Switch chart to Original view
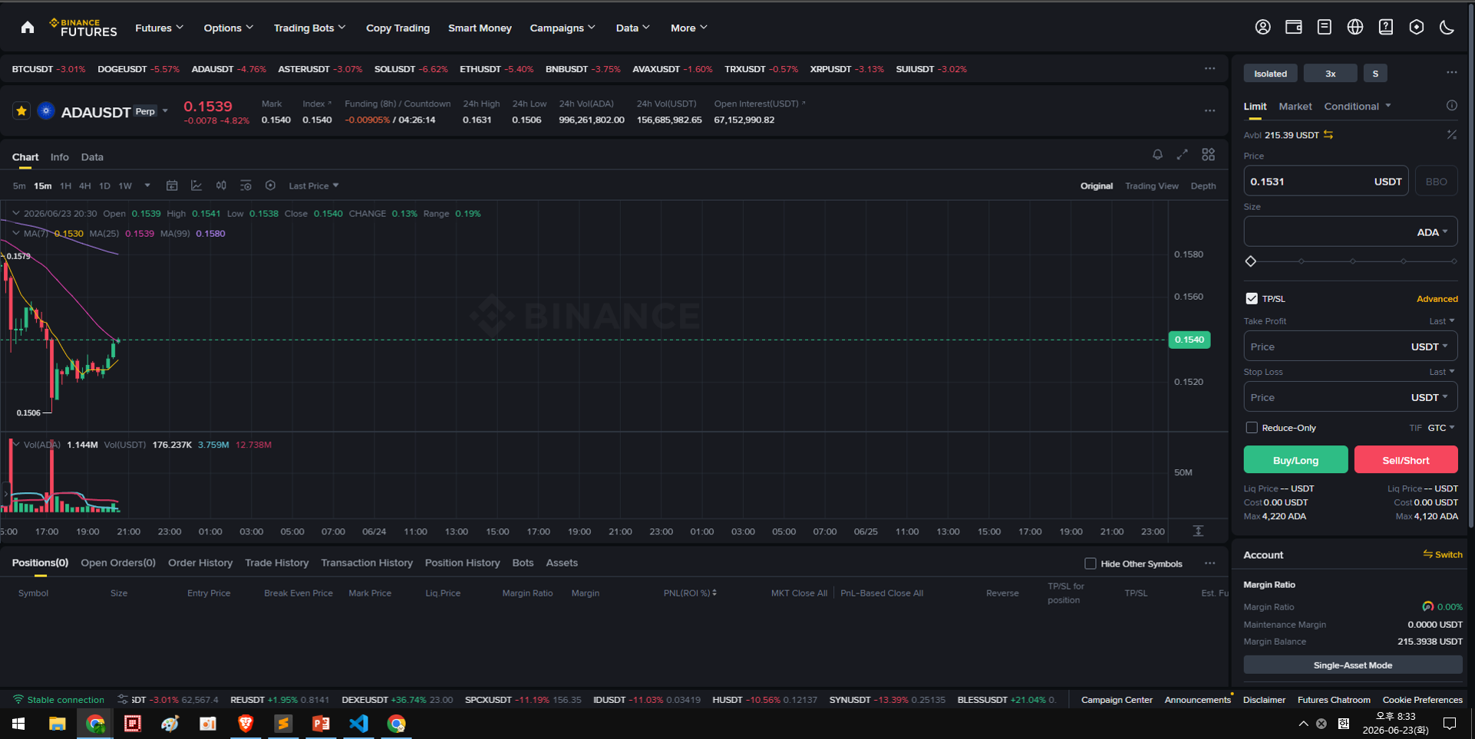Screen dimensions: 1475x739 [x=1096, y=186]
